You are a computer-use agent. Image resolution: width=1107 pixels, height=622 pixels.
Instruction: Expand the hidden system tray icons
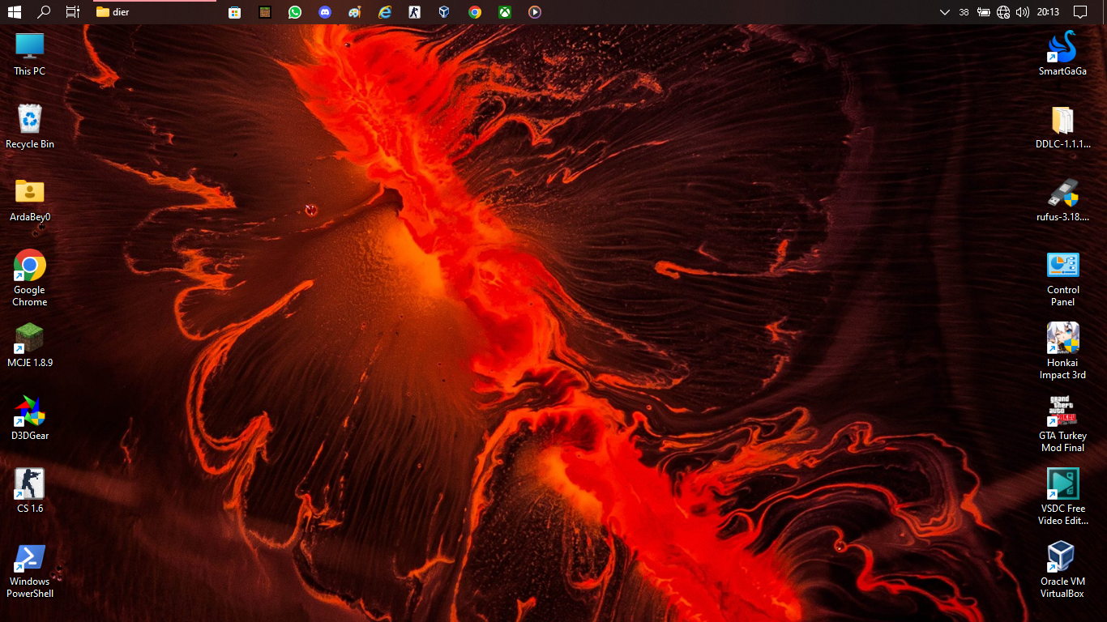pyautogui.click(x=944, y=12)
